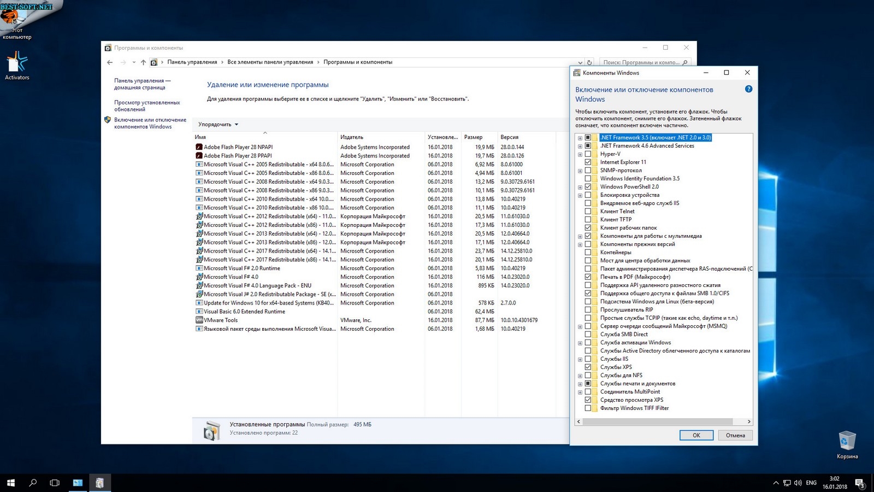Click the Windows Start button
Image resolution: width=874 pixels, height=492 pixels.
tap(11, 483)
